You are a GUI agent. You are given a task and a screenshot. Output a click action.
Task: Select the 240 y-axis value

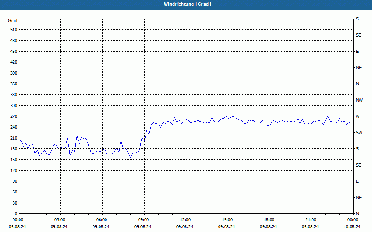pyautogui.click(x=14, y=127)
